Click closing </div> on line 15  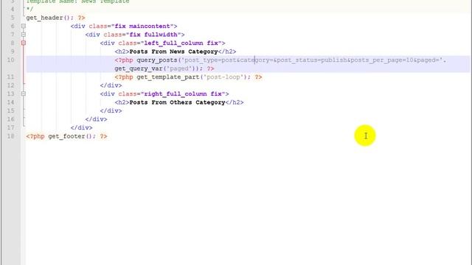click(111, 111)
